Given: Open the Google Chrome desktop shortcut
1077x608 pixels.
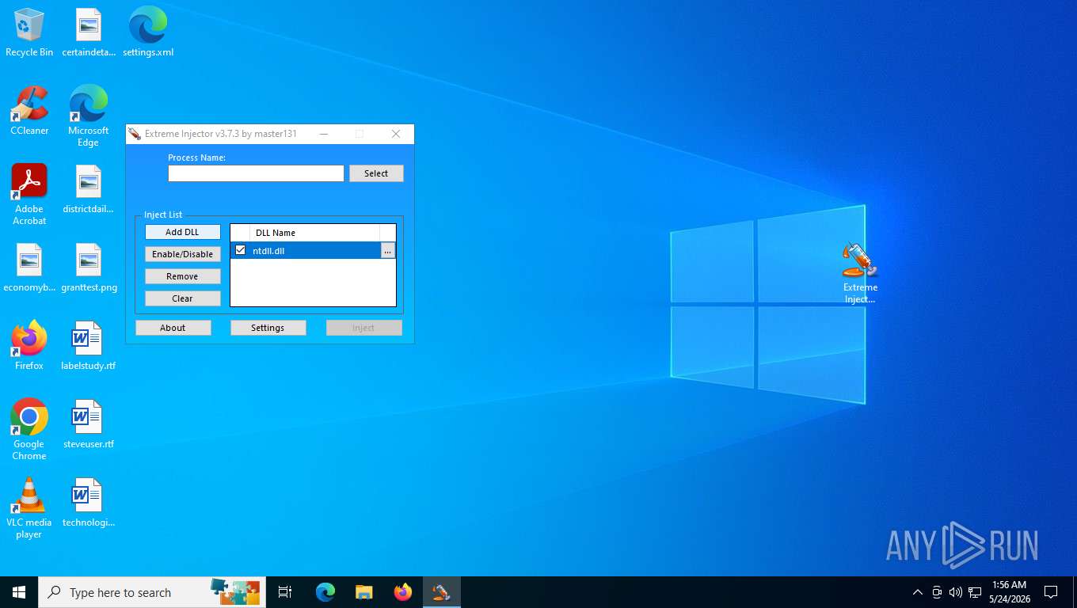Looking at the screenshot, I should coord(29,430).
